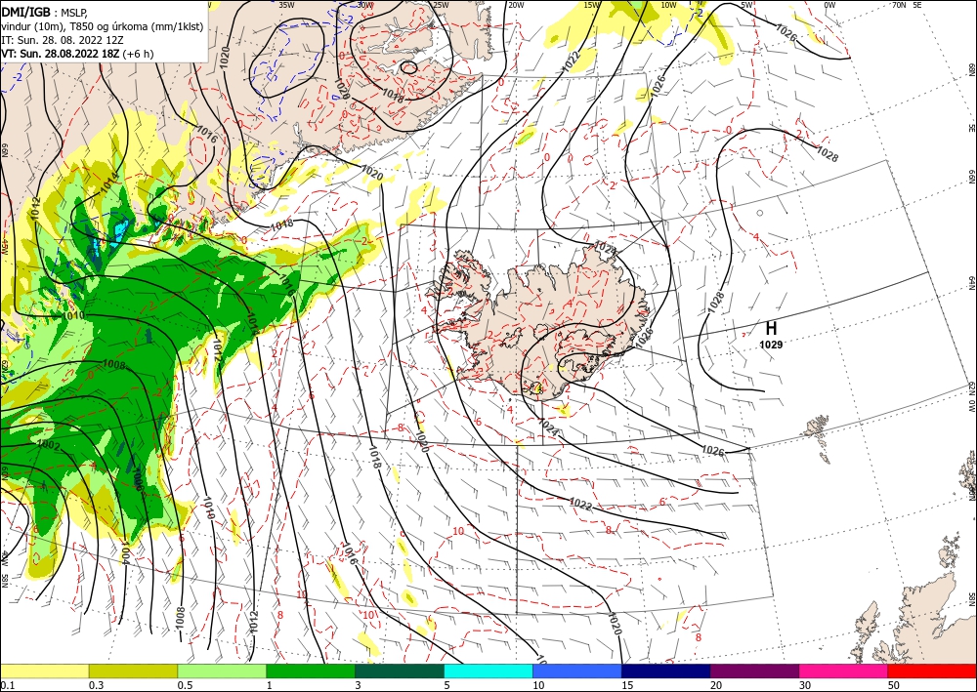Click the legend value 50
This screenshot has width=977, height=692.
point(894,686)
